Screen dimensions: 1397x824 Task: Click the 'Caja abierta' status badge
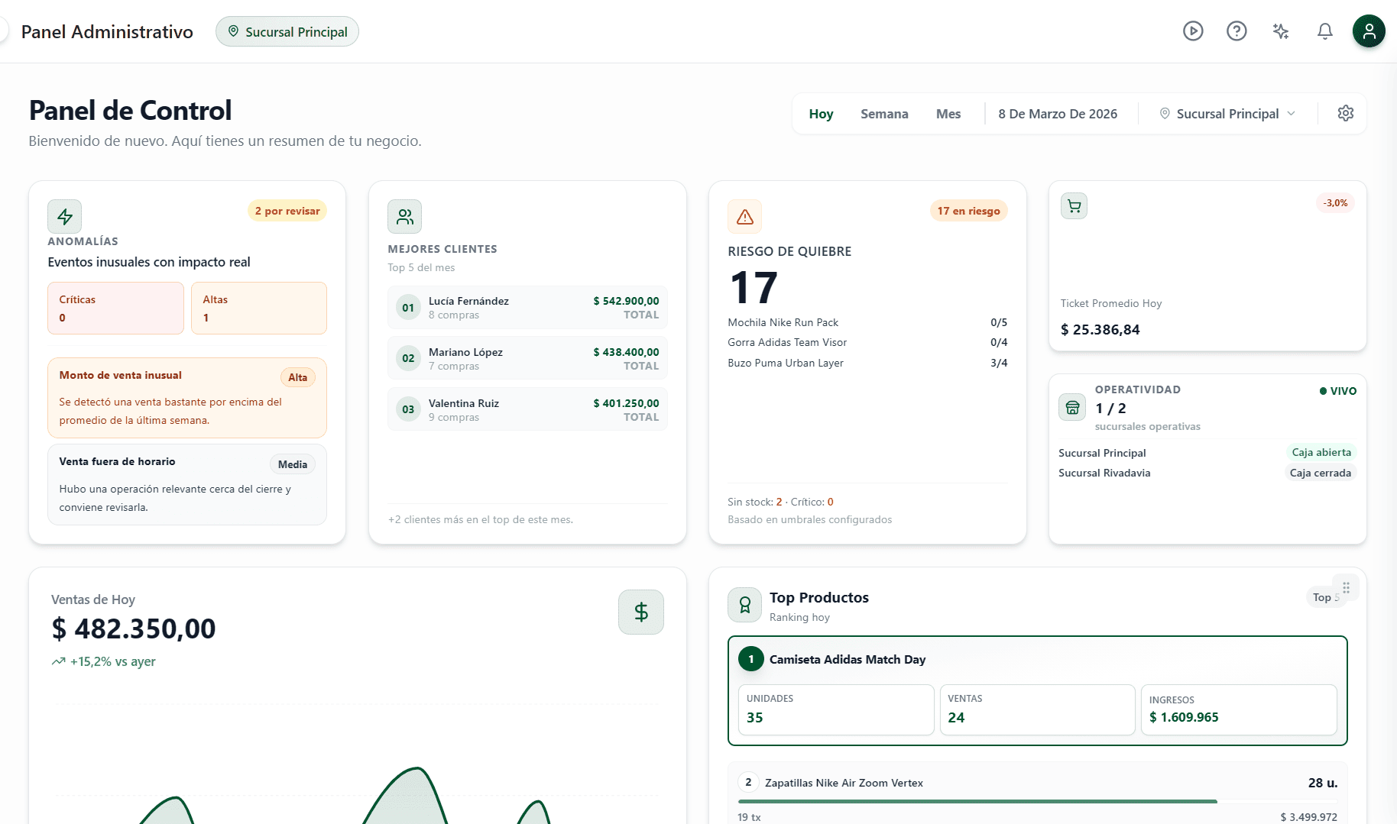[x=1321, y=452]
